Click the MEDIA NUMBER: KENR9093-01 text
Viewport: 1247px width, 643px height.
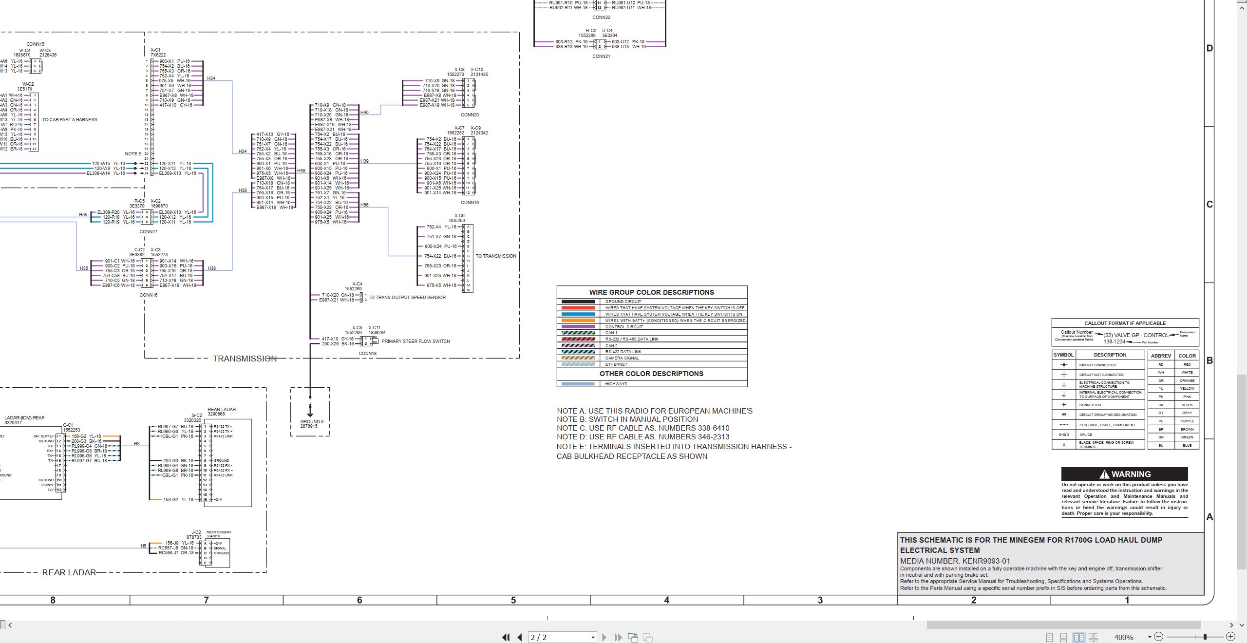955,561
